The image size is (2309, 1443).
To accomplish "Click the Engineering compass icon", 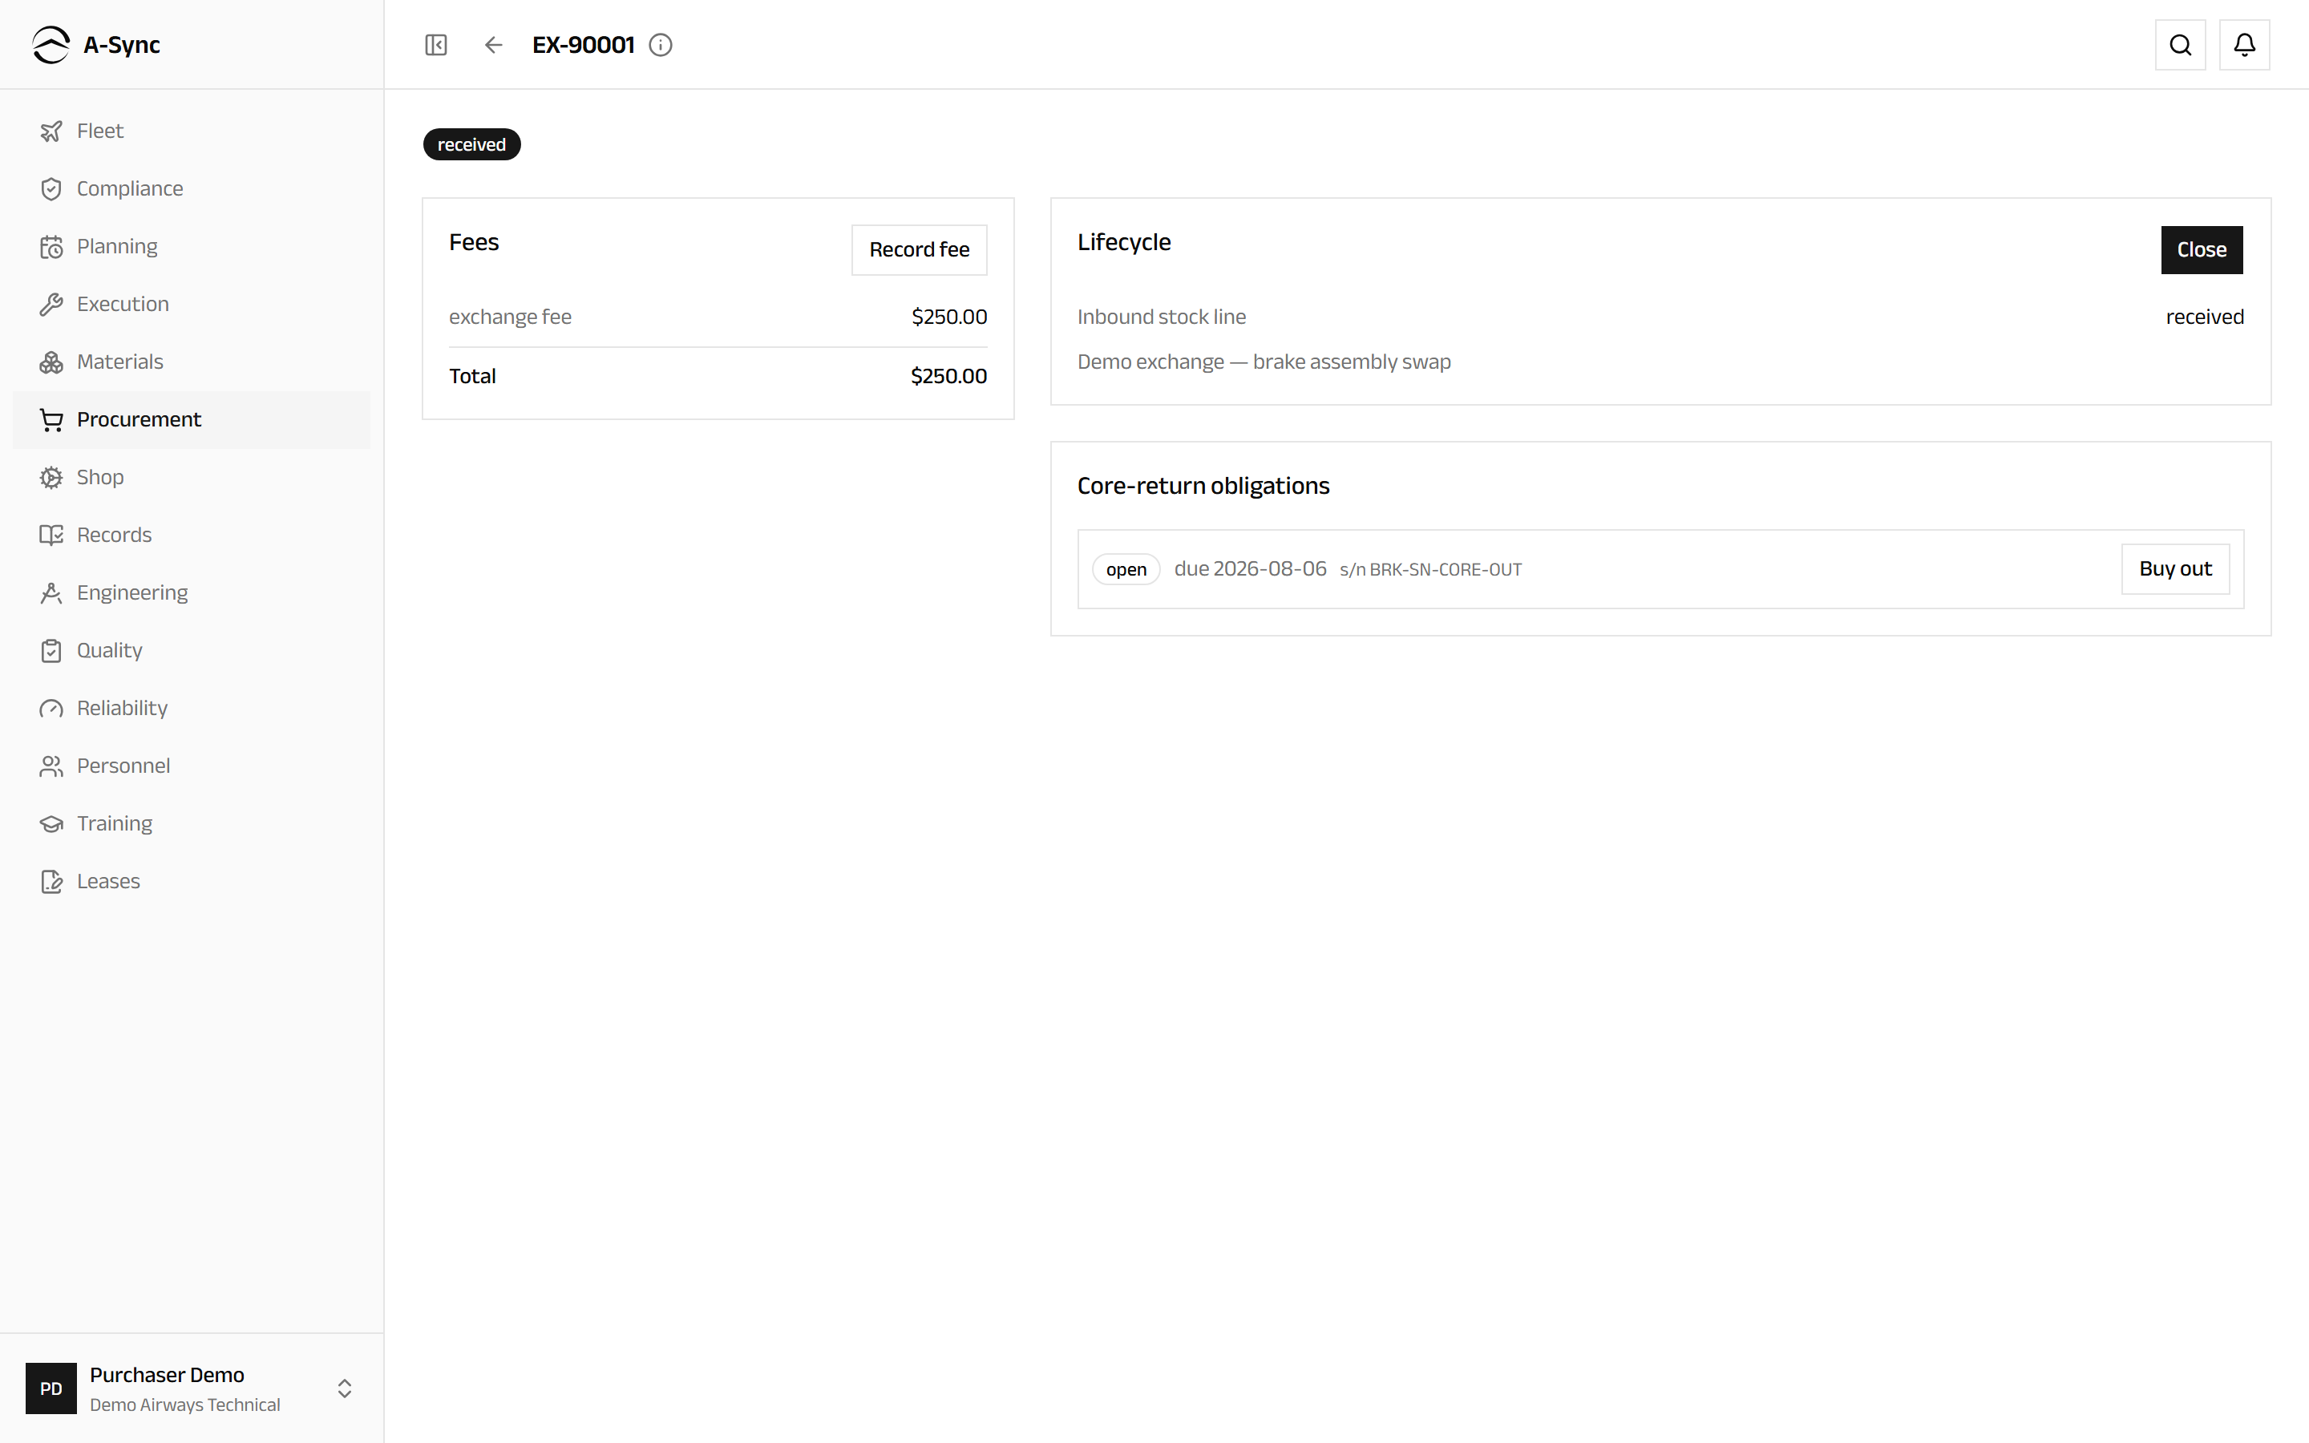I will tap(51, 592).
